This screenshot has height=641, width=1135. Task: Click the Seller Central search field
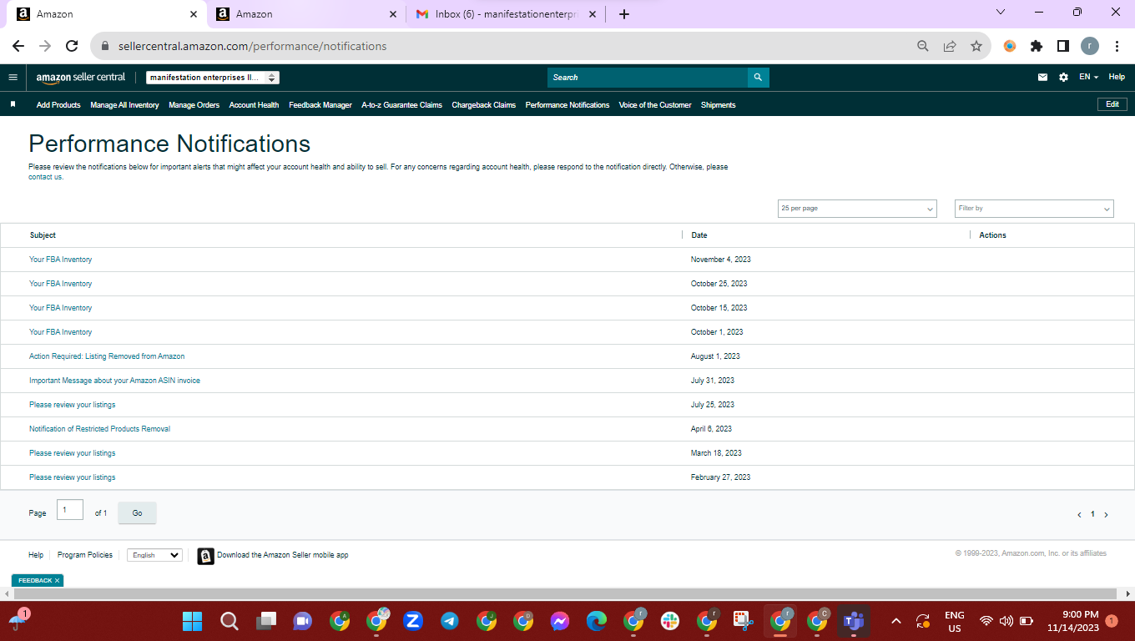[x=648, y=77]
